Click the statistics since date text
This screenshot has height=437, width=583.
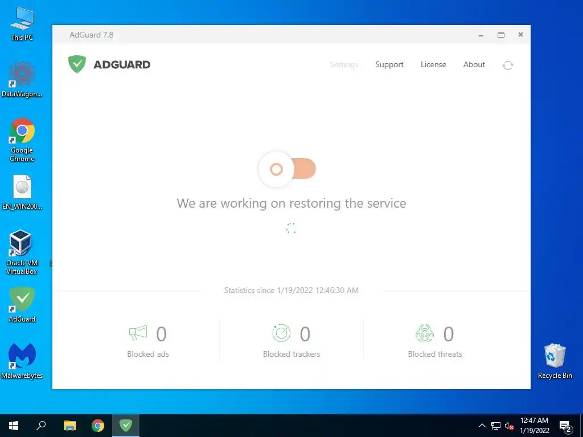(x=291, y=290)
